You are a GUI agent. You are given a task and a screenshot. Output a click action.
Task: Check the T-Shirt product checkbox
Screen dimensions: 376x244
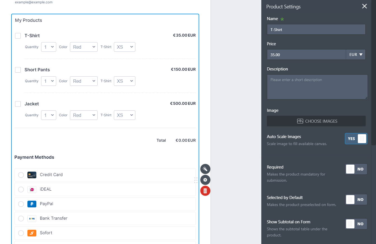(x=18, y=36)
